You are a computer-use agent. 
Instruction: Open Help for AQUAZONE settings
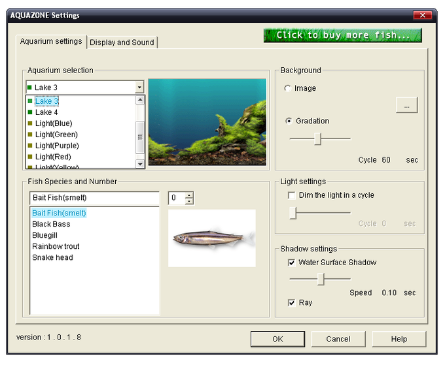click(399, 339)
